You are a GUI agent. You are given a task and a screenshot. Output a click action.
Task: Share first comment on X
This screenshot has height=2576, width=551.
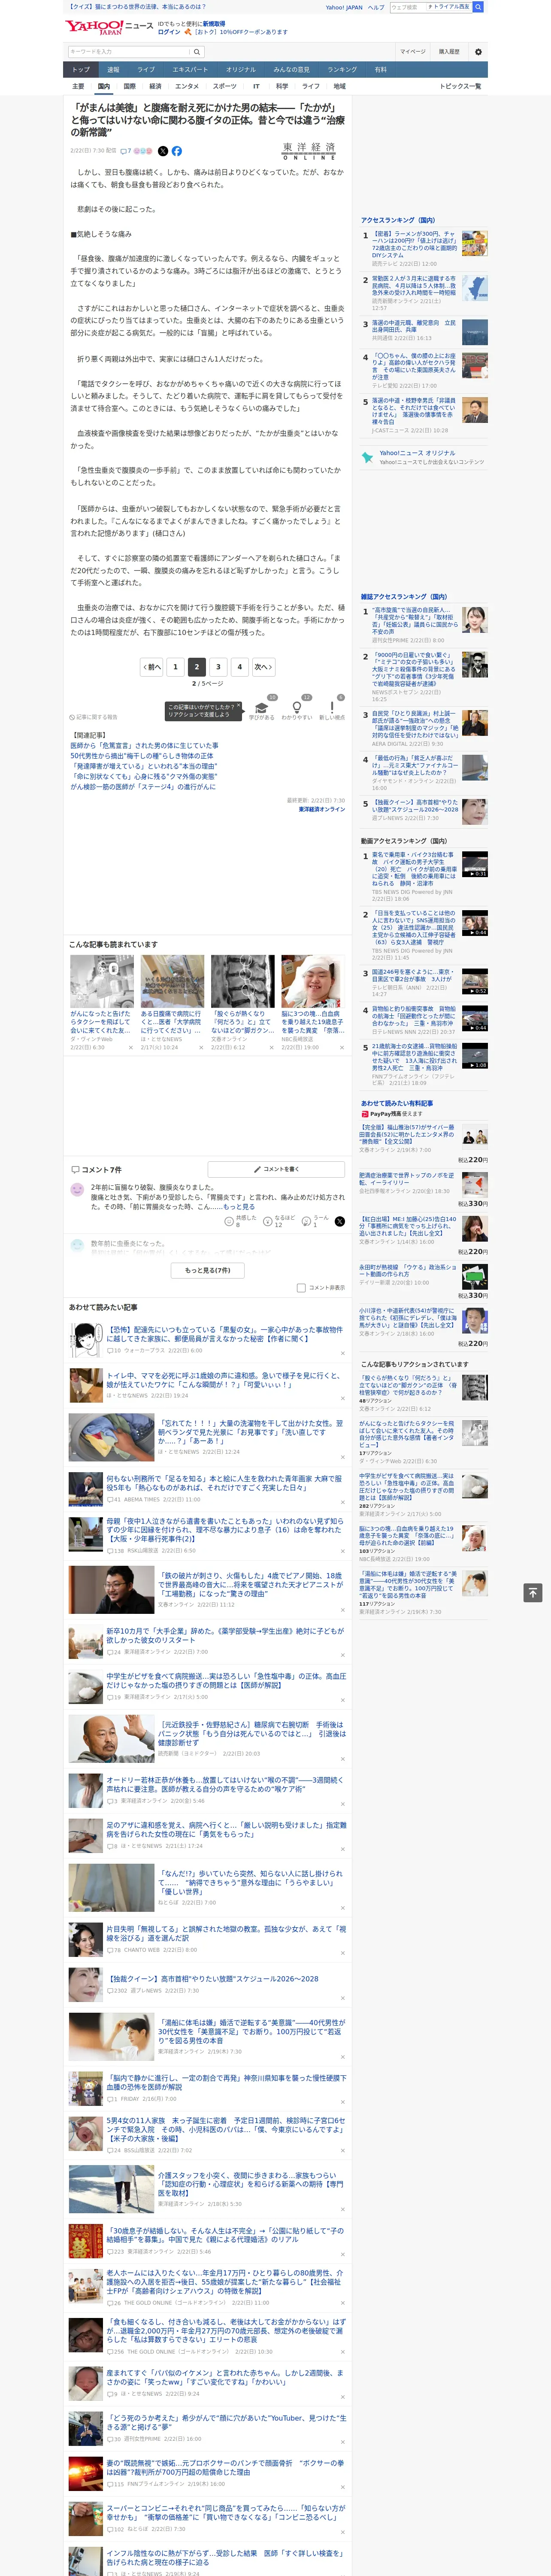pos(340,1221)
